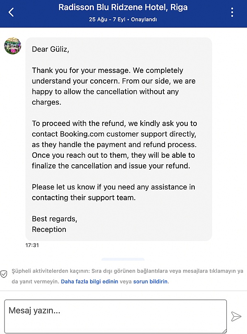The image size is (247, 334).
Task: Click the shield security icon
Action: pyautogui.click(x=4, y=274)
